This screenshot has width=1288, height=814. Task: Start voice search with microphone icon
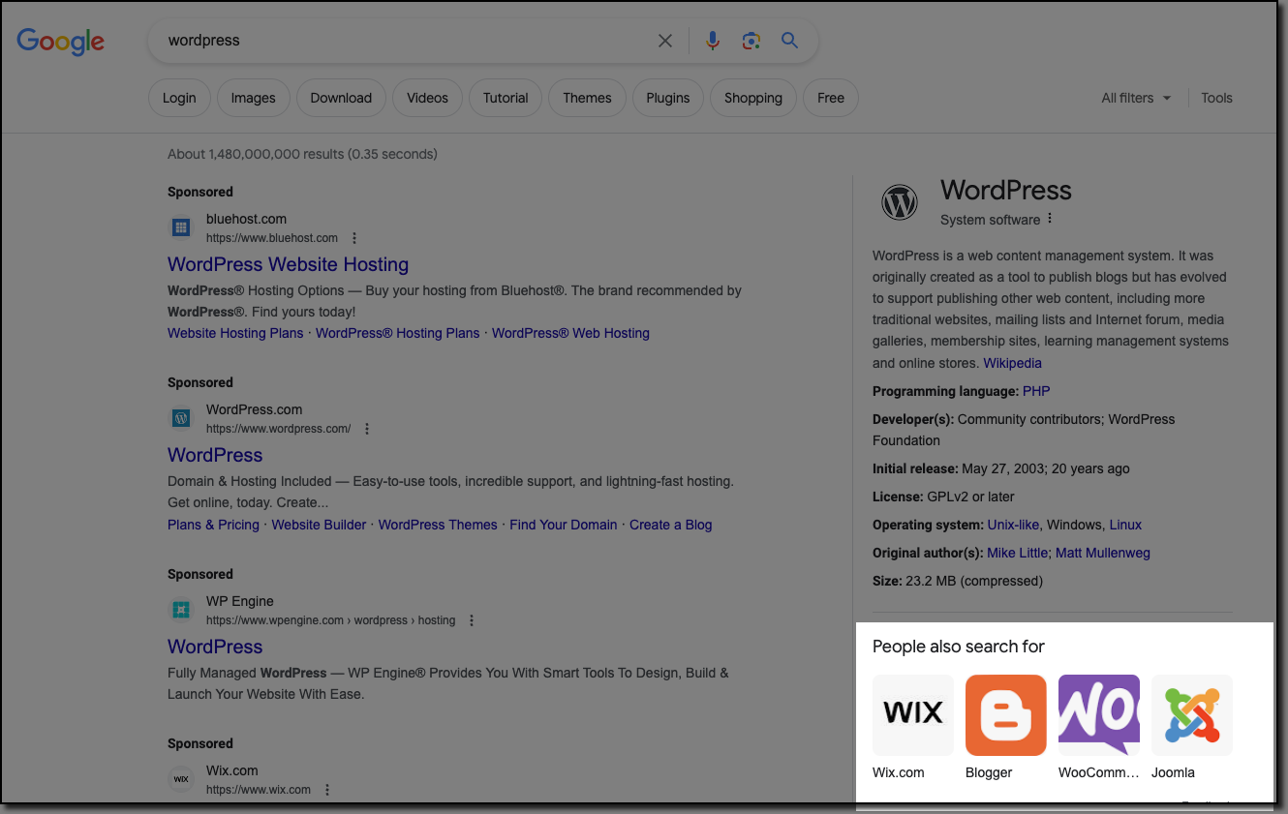[713, 41]
